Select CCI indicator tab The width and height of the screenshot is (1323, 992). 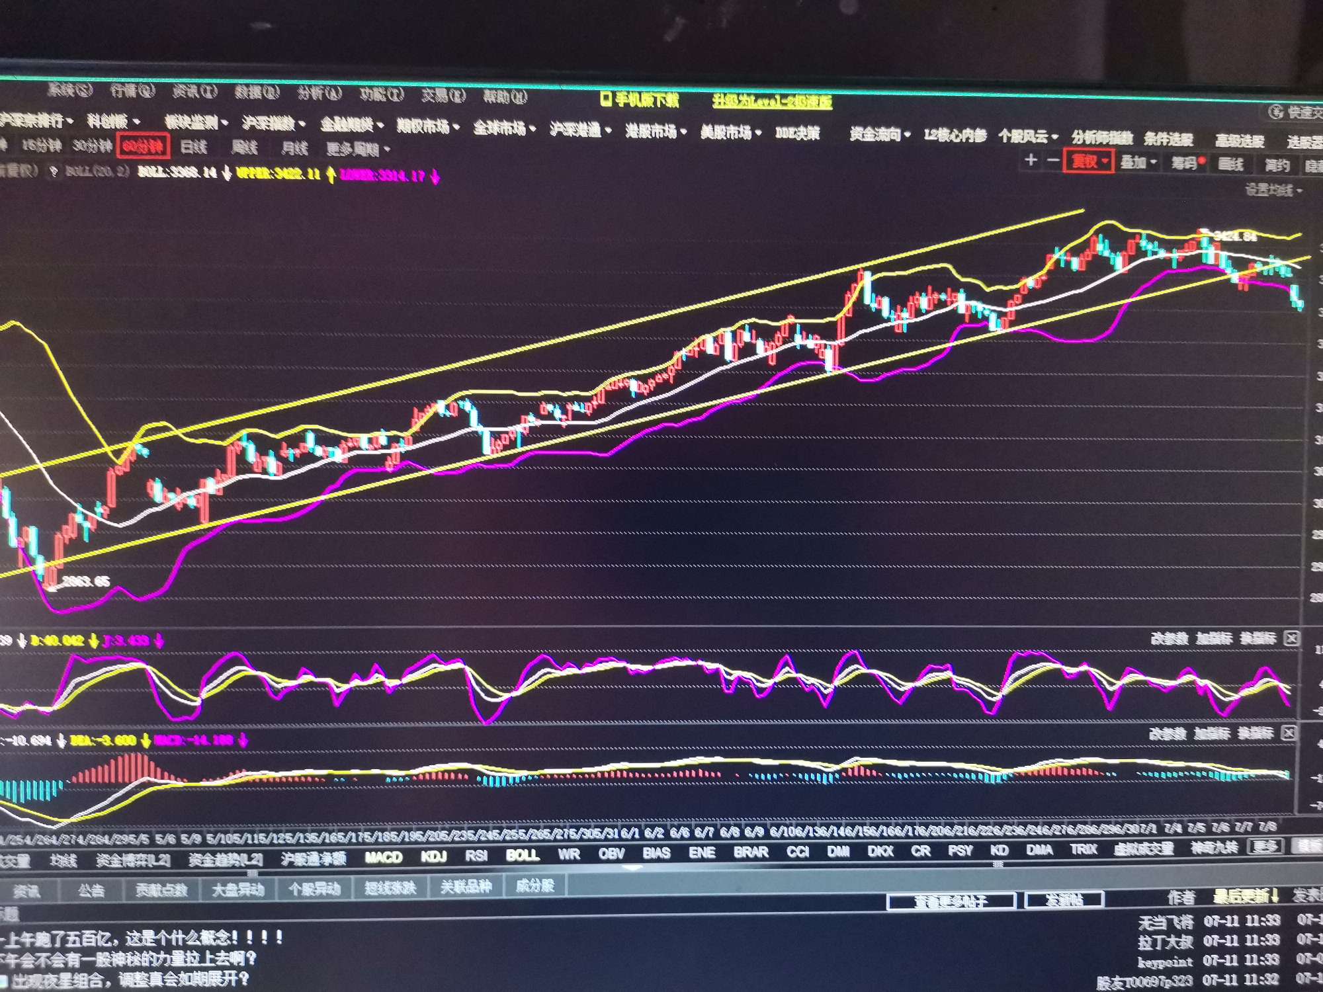(798, 852)
